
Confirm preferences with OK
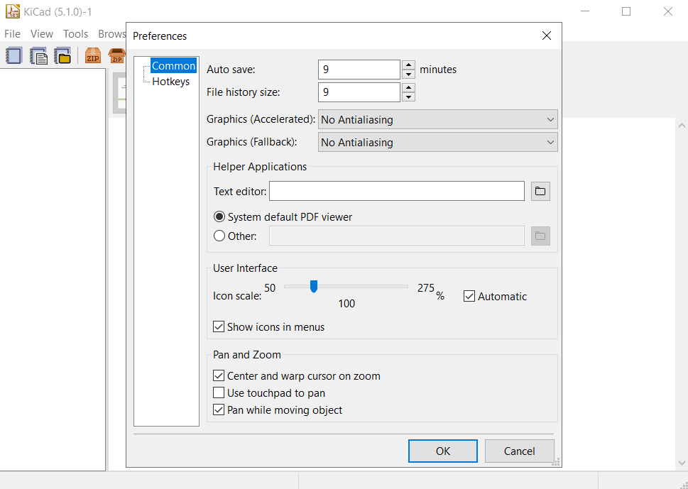click(x=442, y=451)
